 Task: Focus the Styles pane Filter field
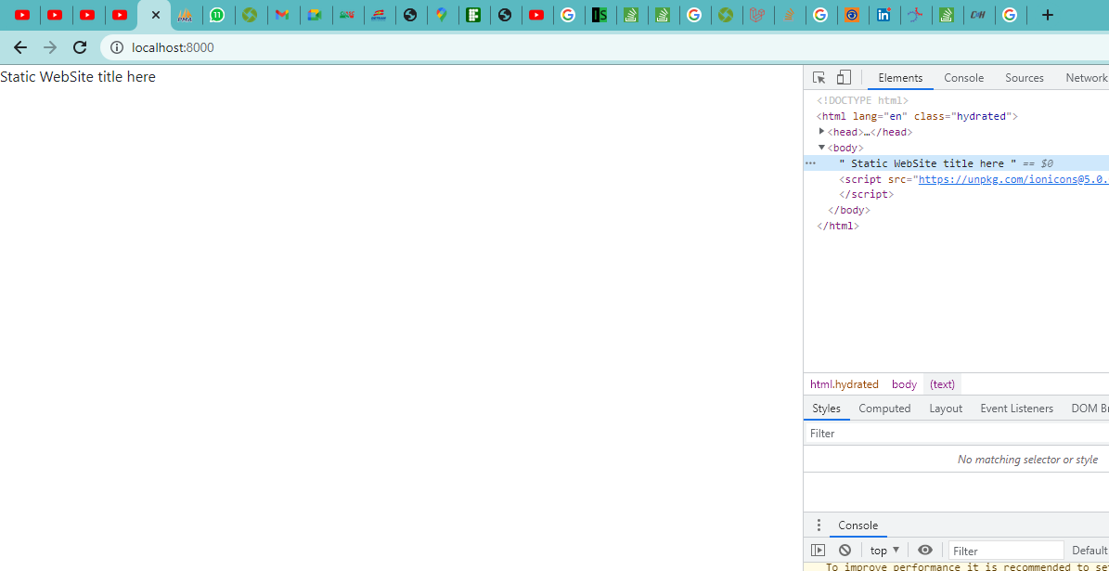[x=956, y=433]
